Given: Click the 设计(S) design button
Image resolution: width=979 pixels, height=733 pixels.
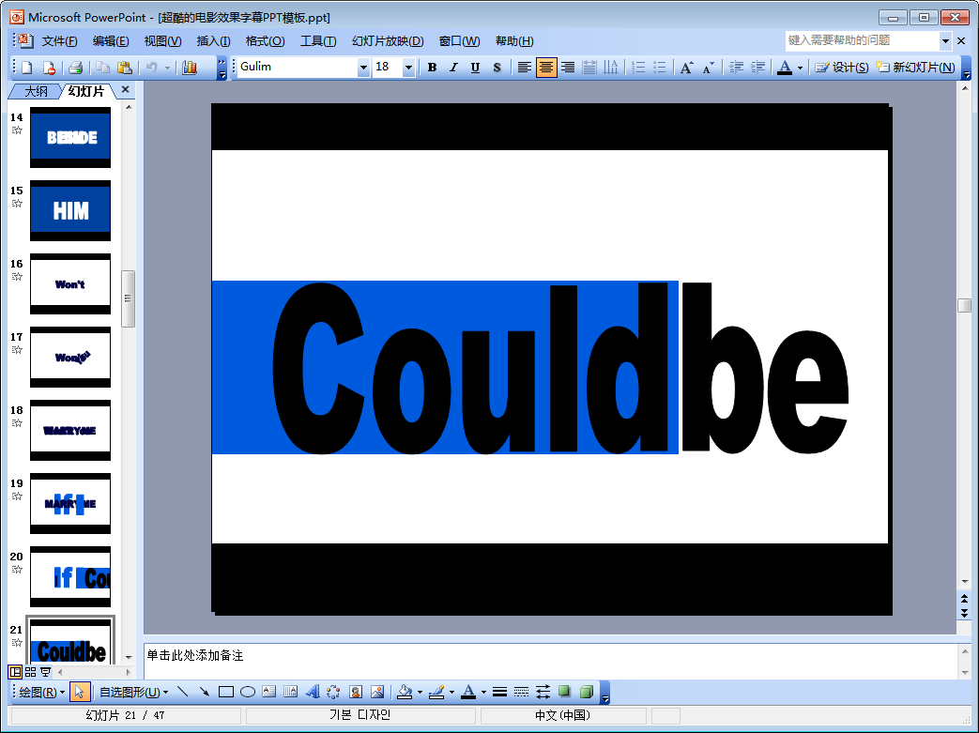Looking at the screenshot, I should [842, 68].
